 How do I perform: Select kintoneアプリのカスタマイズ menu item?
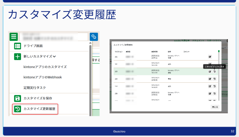point(45,67)
